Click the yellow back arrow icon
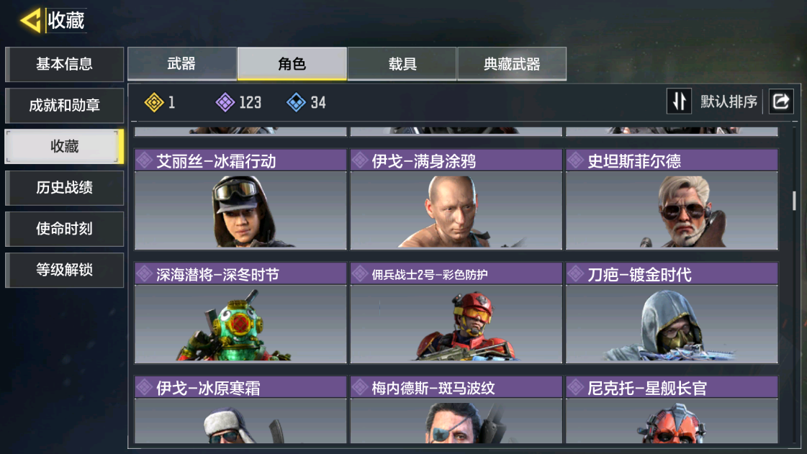The width and height of the screenshot is (807, 454). pos(30,21)
